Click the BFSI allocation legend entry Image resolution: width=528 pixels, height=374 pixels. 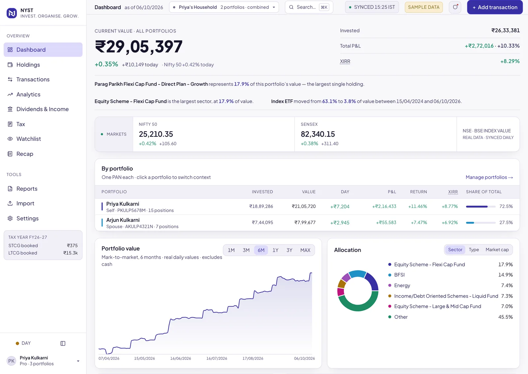point(450,275)
